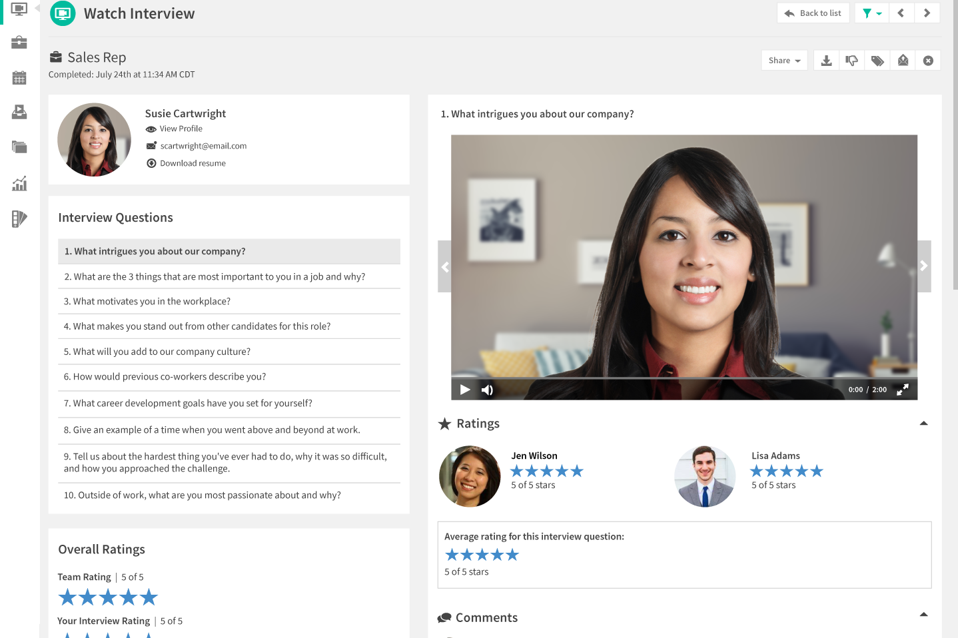Collapse the Comments section
The image size is (958, 638).
pos(923,615)
